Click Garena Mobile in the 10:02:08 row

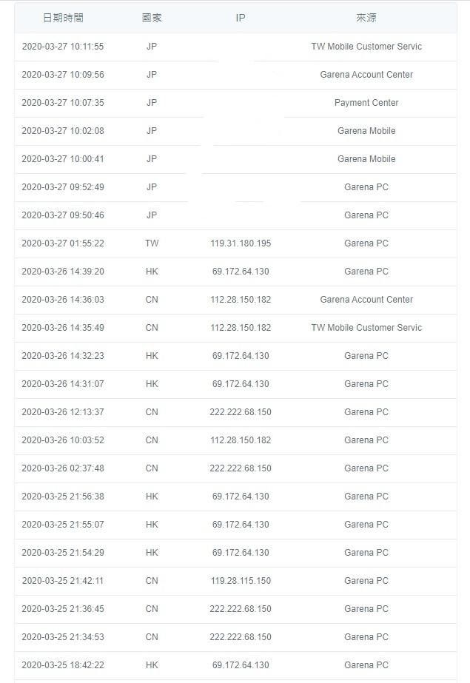[366, 131]
